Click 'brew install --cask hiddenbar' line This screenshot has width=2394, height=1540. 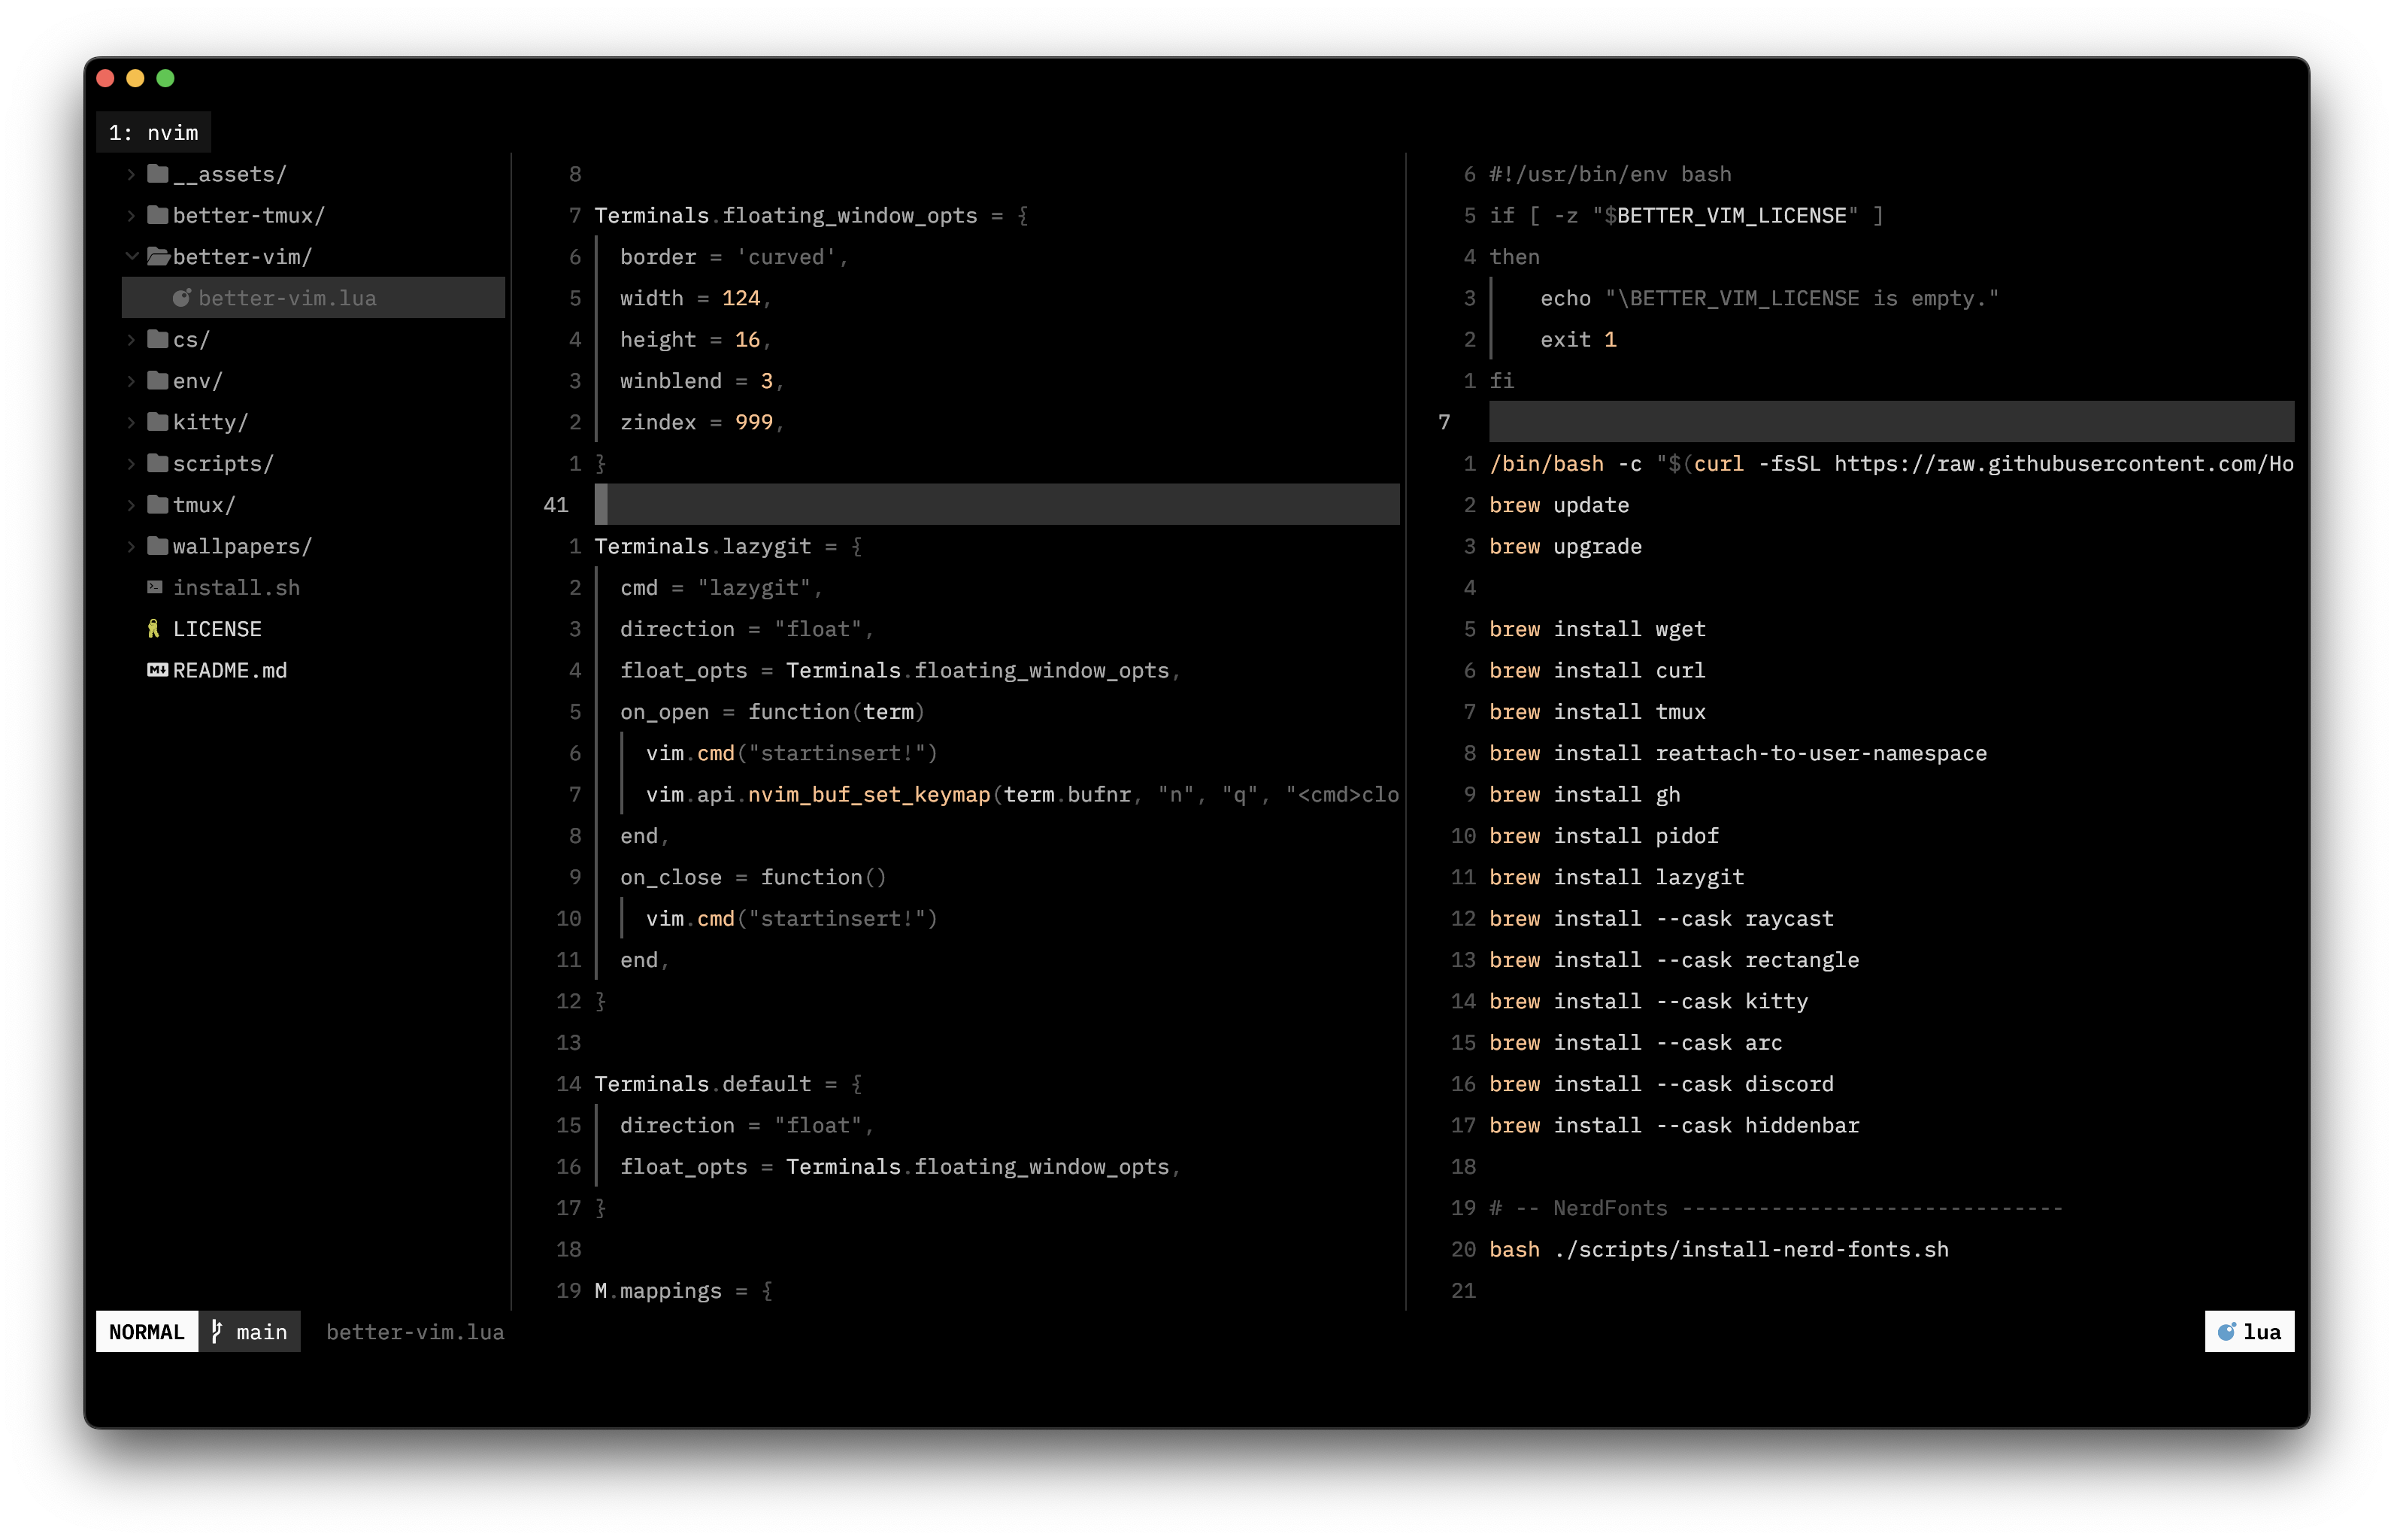tap(1674, 1125)
